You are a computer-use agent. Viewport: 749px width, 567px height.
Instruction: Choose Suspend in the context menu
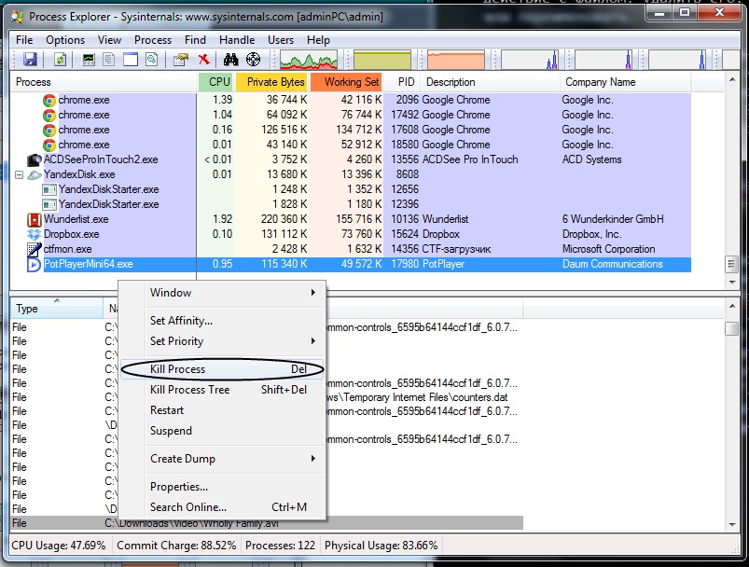tap(172, 431)
